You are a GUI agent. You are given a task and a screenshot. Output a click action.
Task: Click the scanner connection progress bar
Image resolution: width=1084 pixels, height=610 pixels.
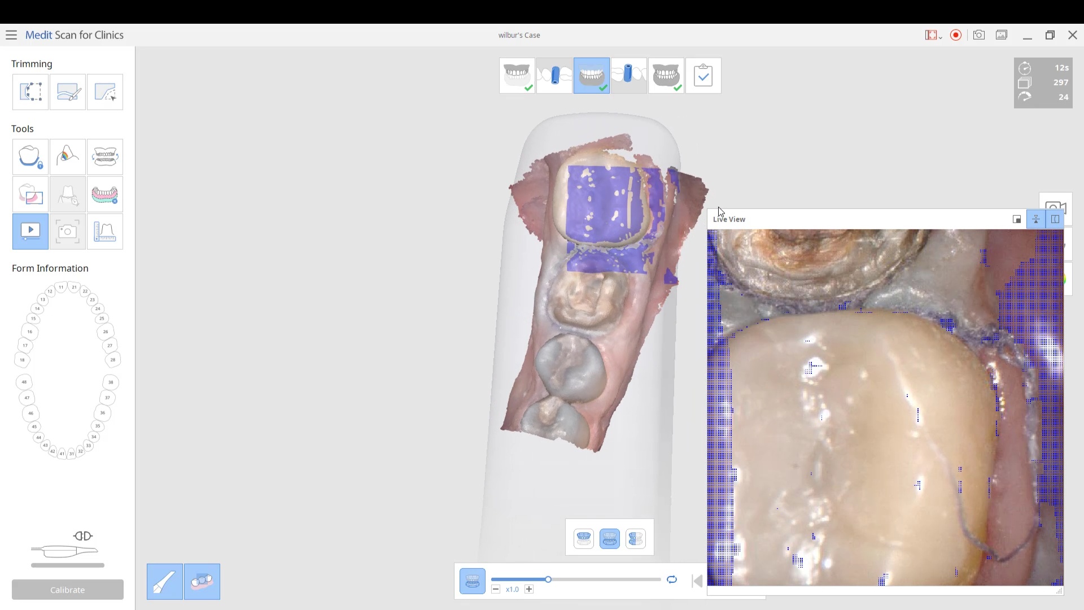click(x=68, y=565)
